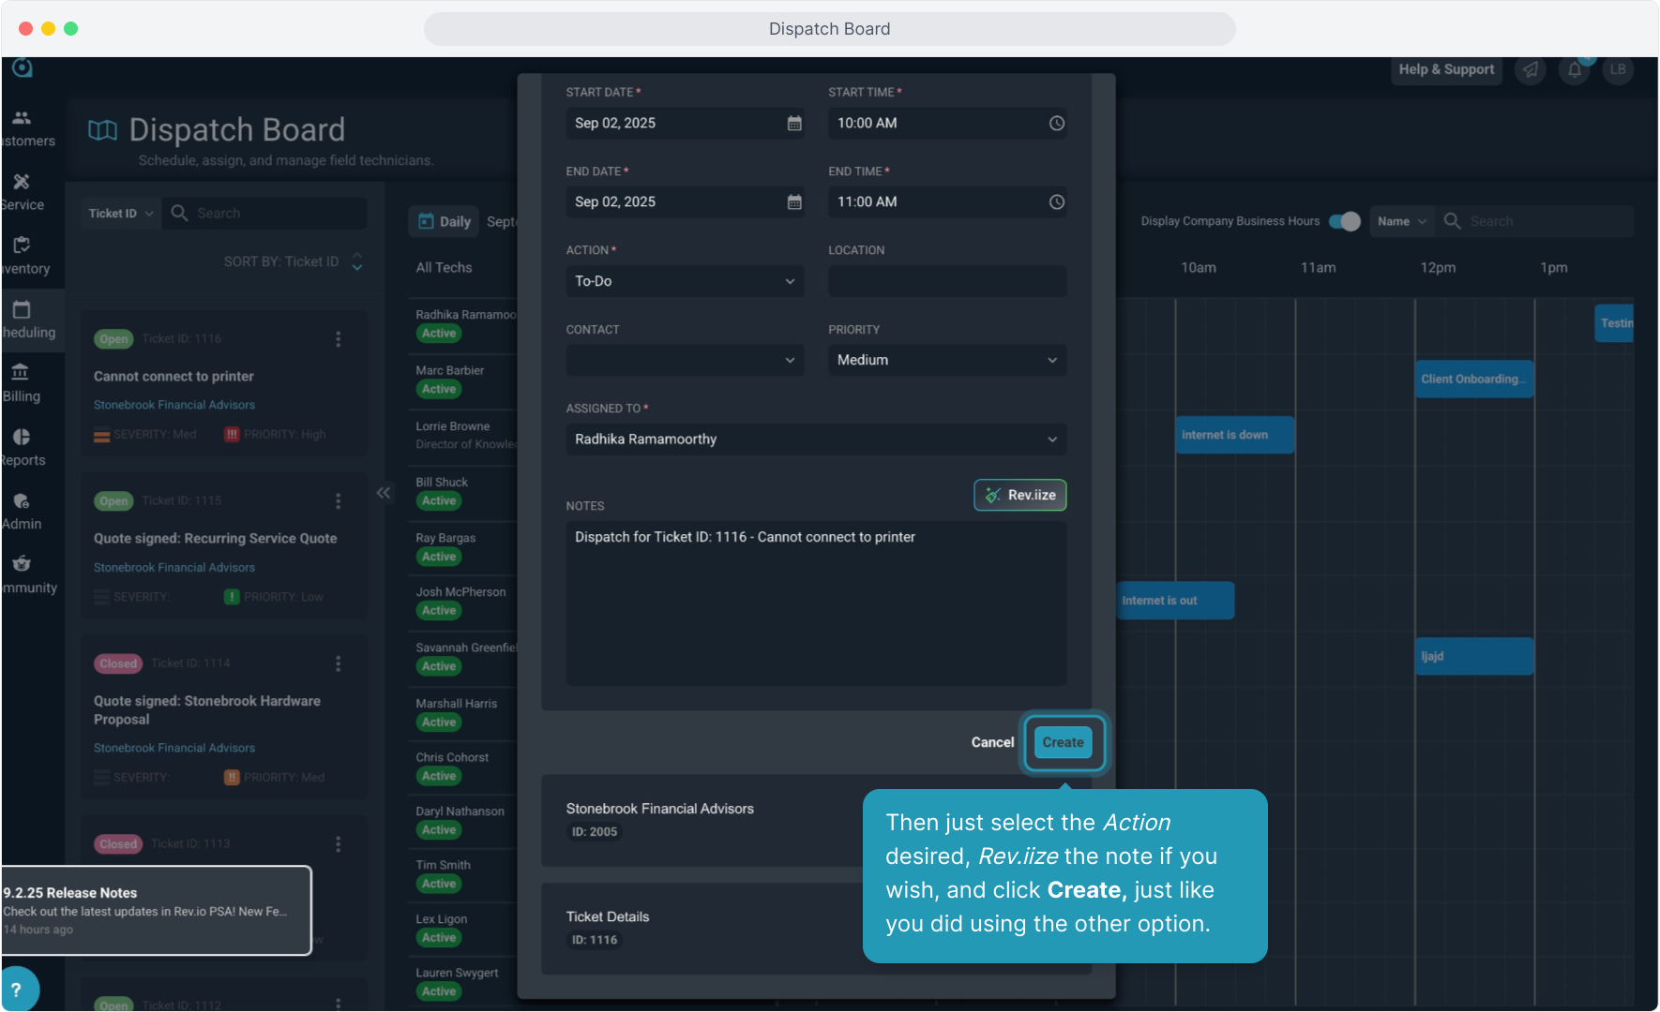Image resolution: width=1660 pixels, height=1012 pixels.
Task: Open the Scheduling sidebar icon
Action: pos(22,309)
